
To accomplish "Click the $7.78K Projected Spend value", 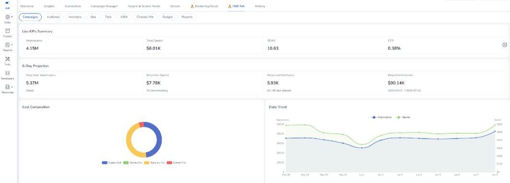I will click(x=154, y=83).
